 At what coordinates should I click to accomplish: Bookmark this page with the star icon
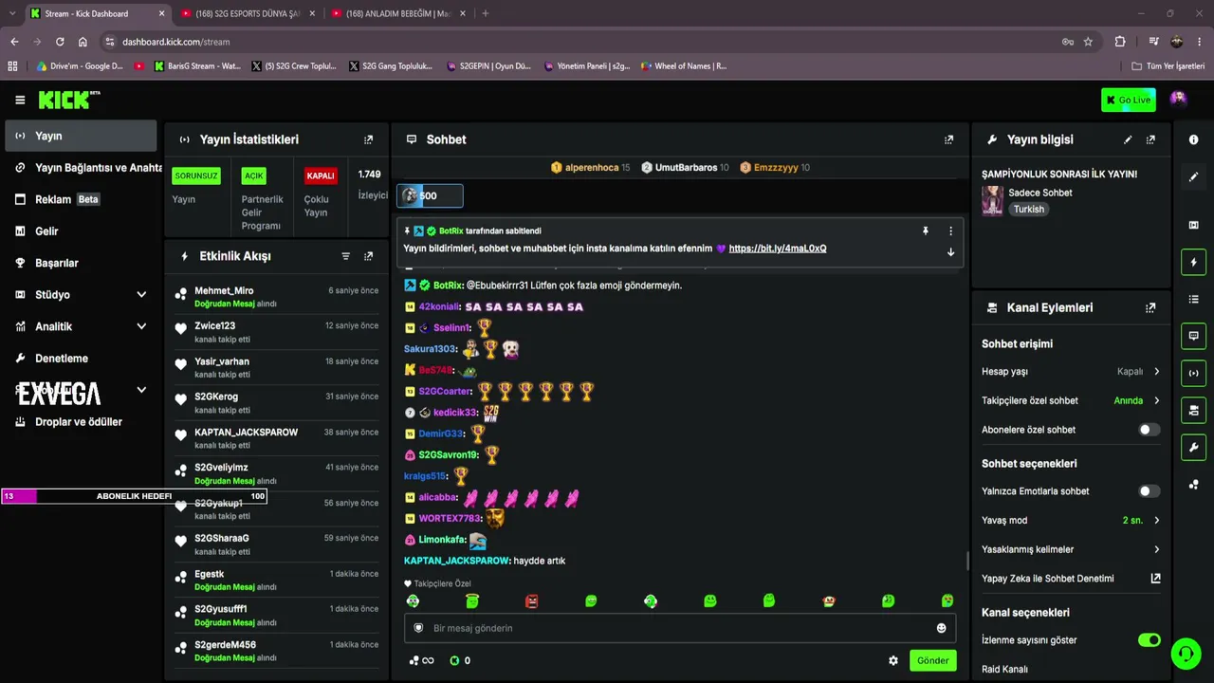click(1088, 42)
